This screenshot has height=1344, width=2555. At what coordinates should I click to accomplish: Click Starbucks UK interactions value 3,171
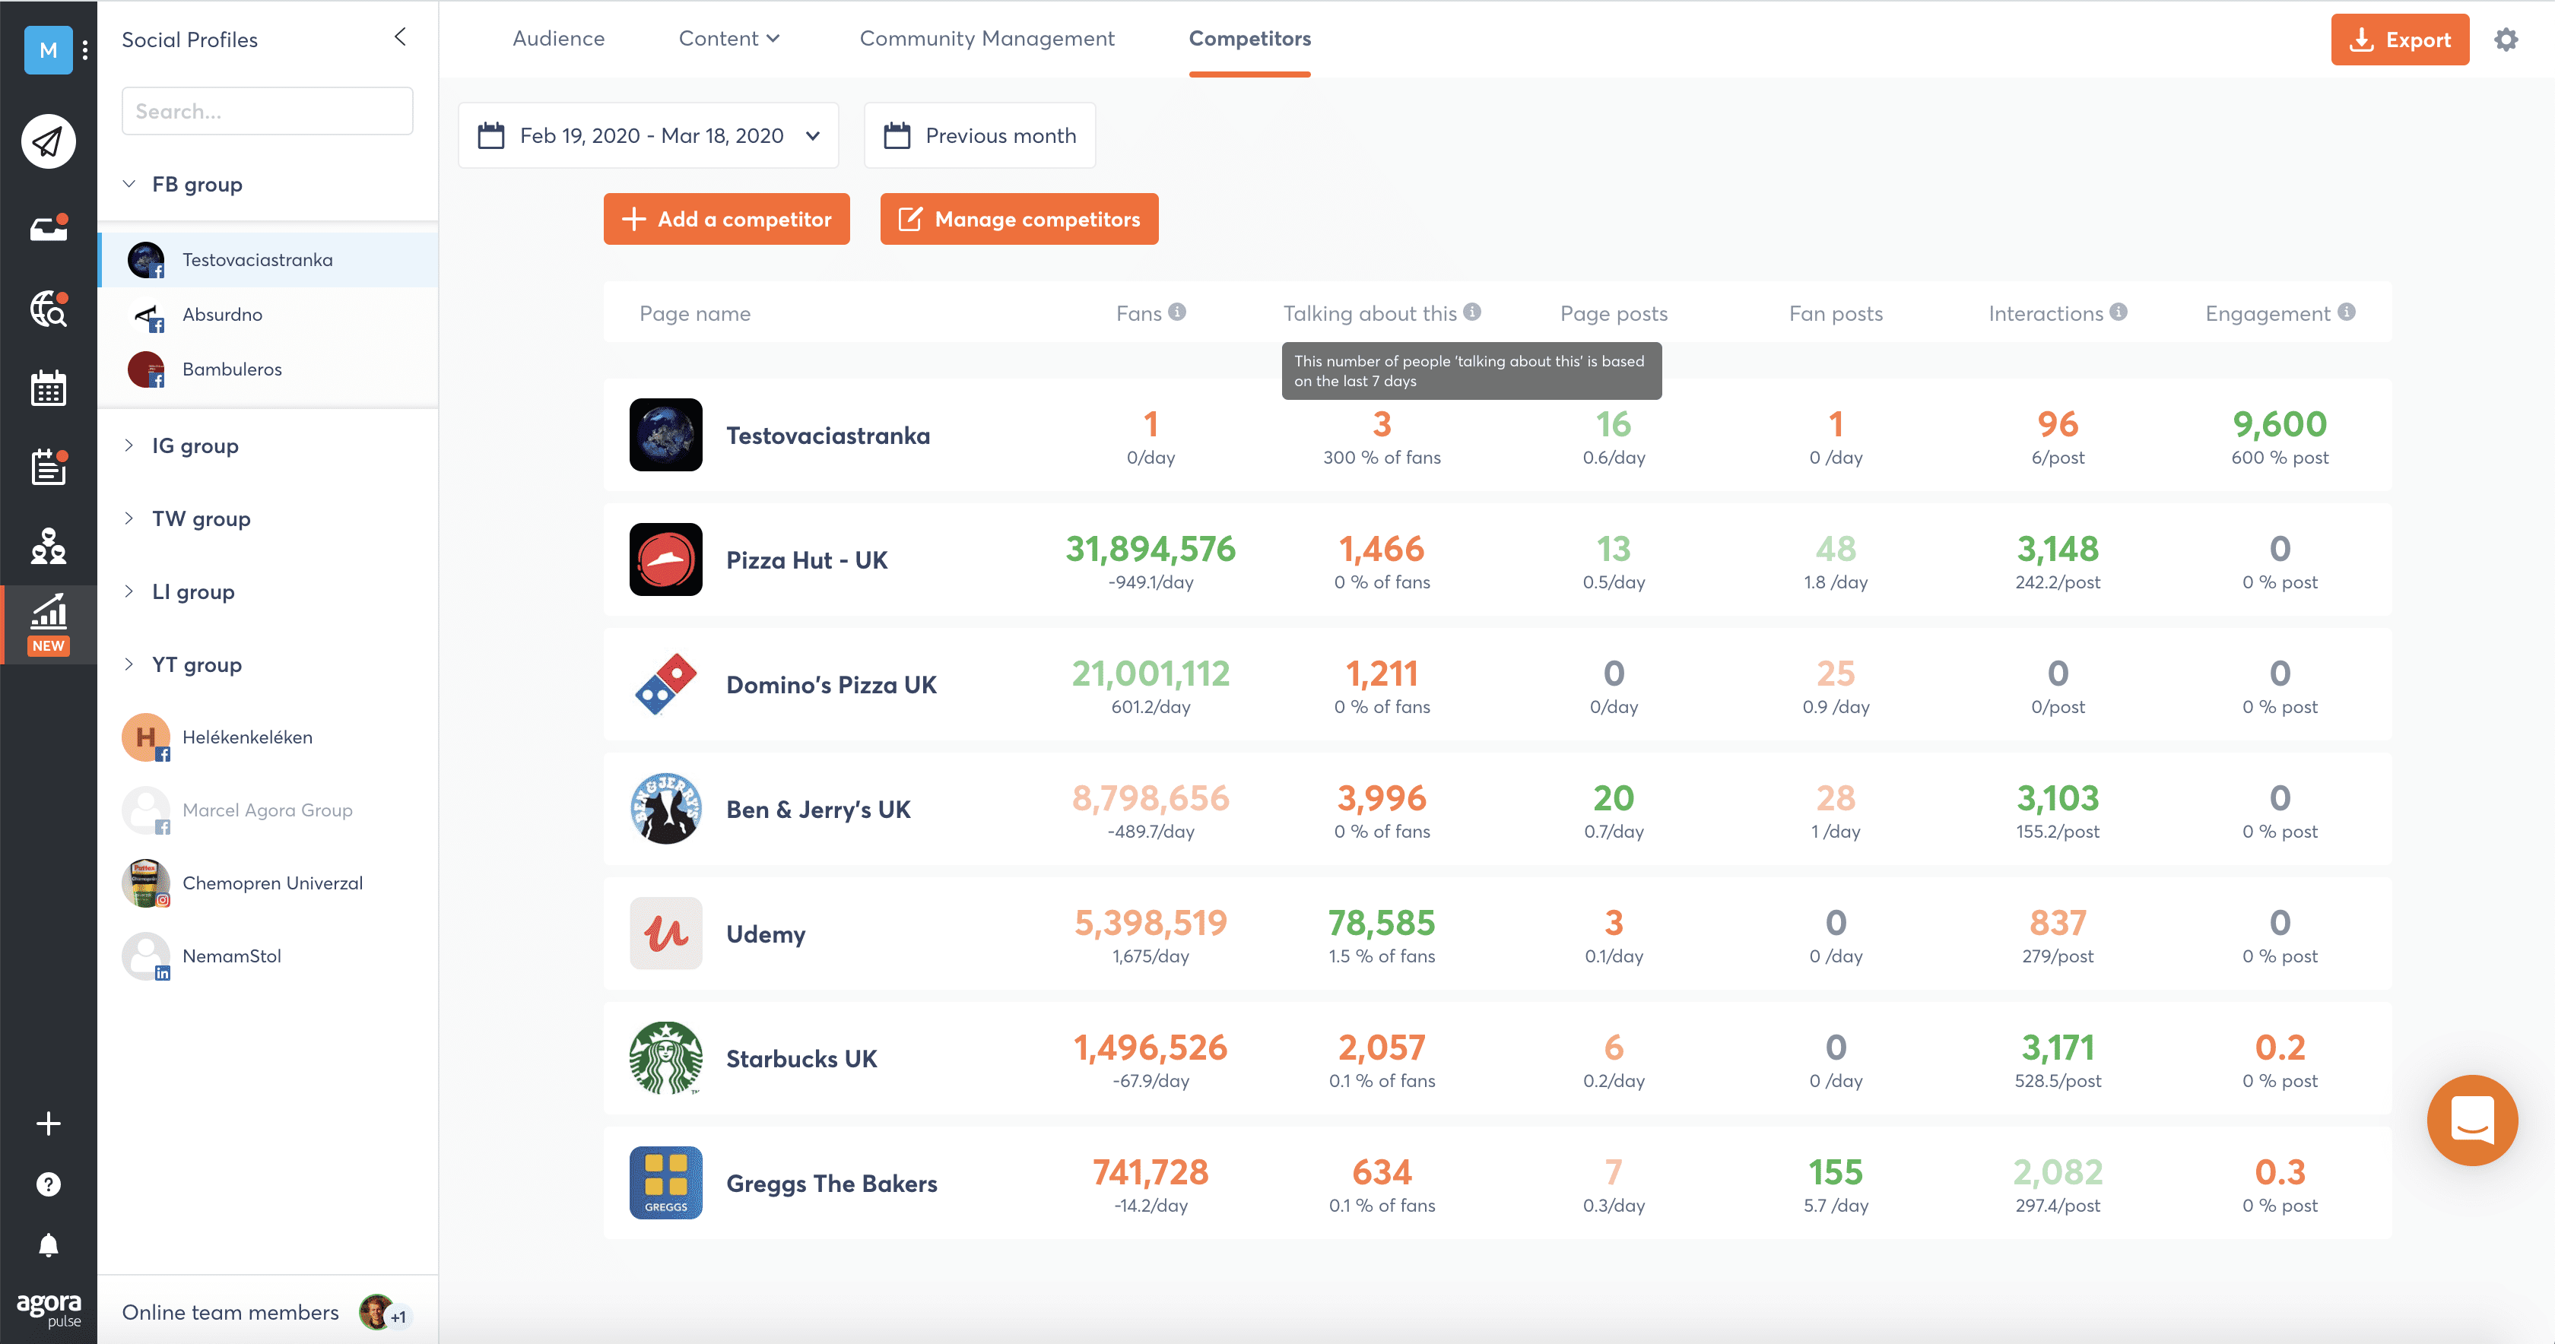pyautogui.click(x=2058, y=1048)
